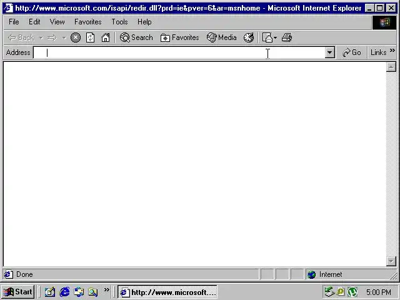Open the View menu
Screen dimensions: 400x300
click(x=57, y=22)
